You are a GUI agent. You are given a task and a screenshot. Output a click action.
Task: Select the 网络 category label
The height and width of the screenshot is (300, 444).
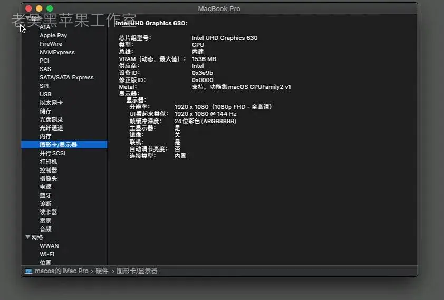tap(37, 237)
